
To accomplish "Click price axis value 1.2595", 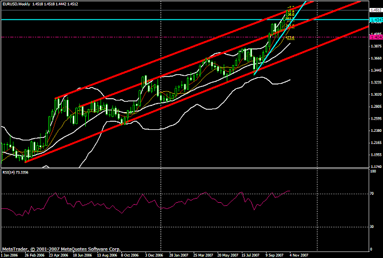I will (x=376, y=119).
